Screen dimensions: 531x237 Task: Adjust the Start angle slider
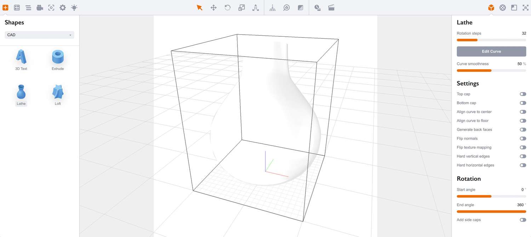(x=491, y=196)
